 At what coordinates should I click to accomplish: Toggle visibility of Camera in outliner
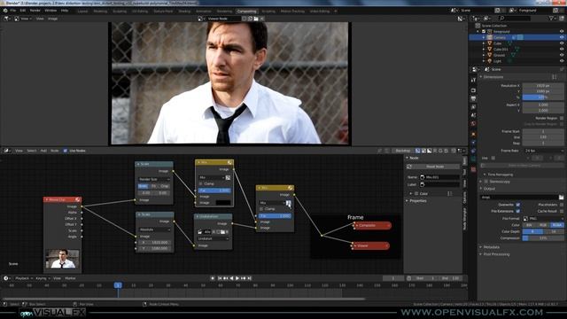[x=561, y=37]
